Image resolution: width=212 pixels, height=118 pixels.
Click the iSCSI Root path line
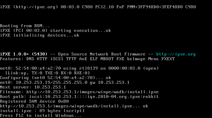(79, 96)
